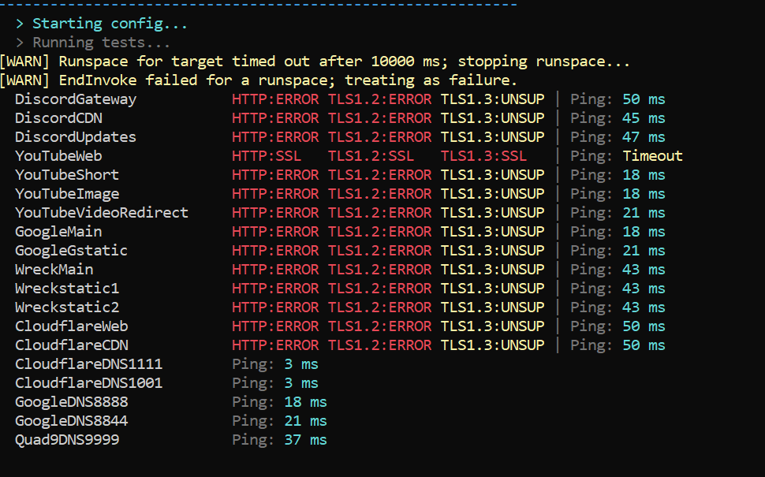Click the DiscordGateway row label

(76, 99)
